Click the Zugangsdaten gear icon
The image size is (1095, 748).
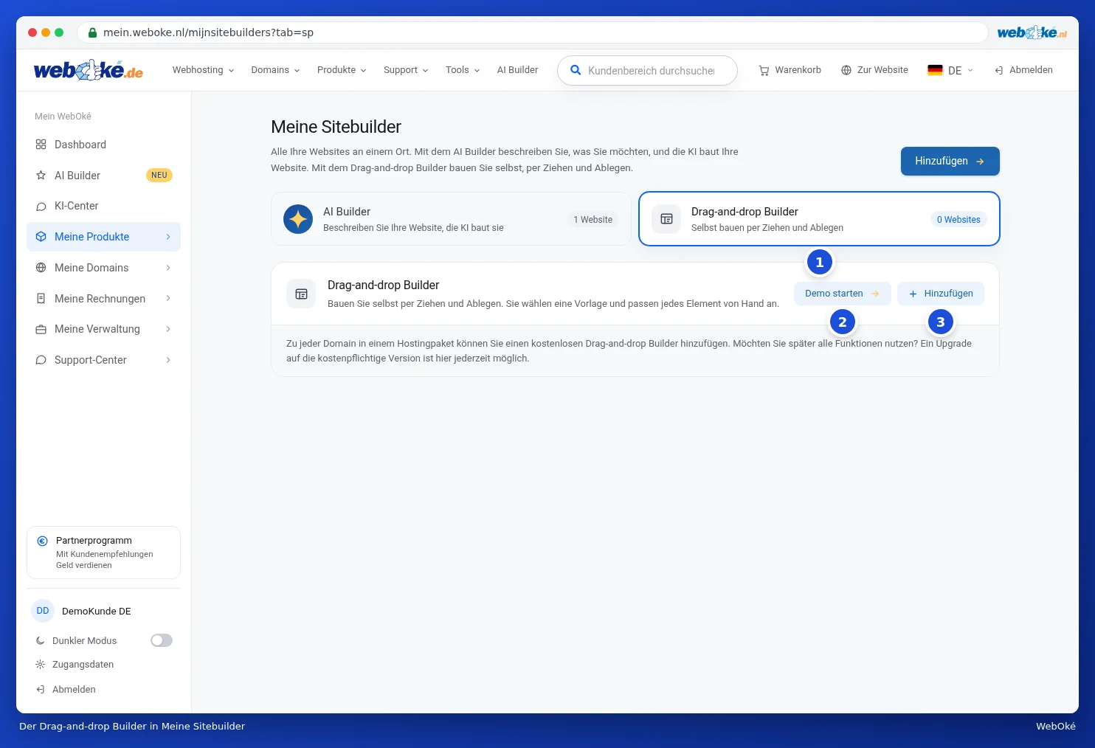coord(40,665)
